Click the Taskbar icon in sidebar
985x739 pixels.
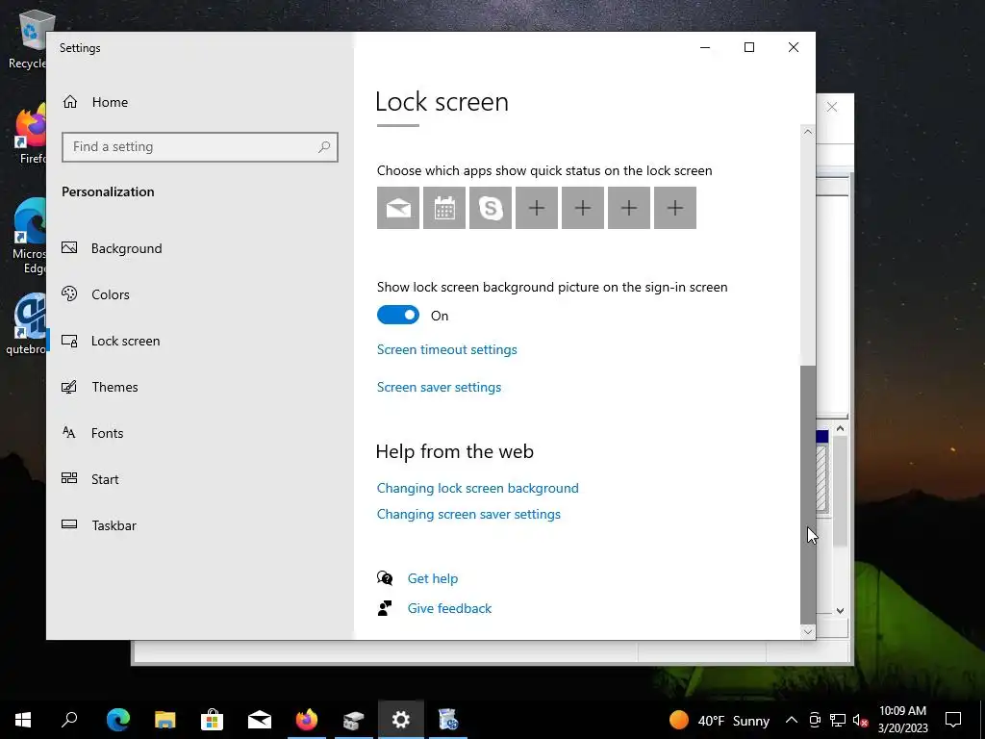click(x=69, y=524)
